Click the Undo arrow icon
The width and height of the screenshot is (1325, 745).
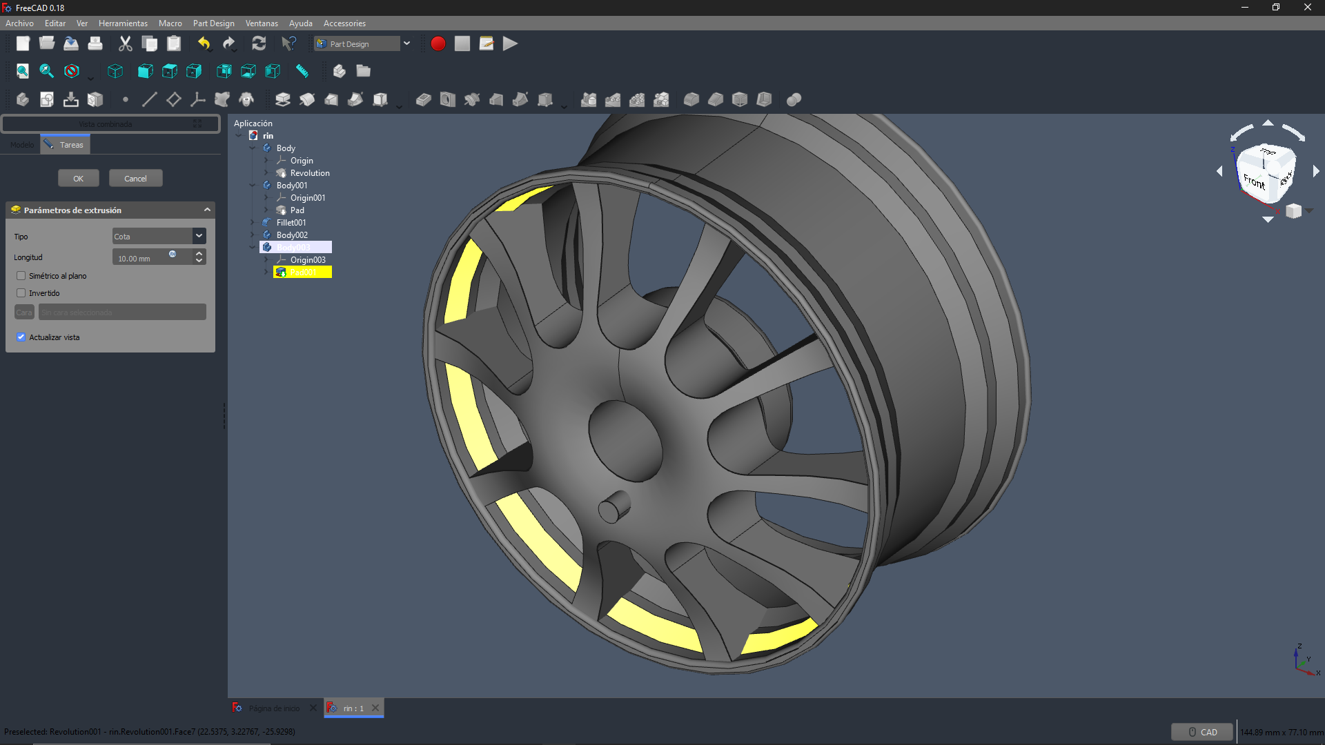204,43
